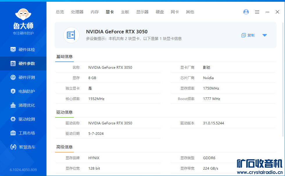Open the tool market (工具市场) toolbox icon
285x176 pixels.
13,133
